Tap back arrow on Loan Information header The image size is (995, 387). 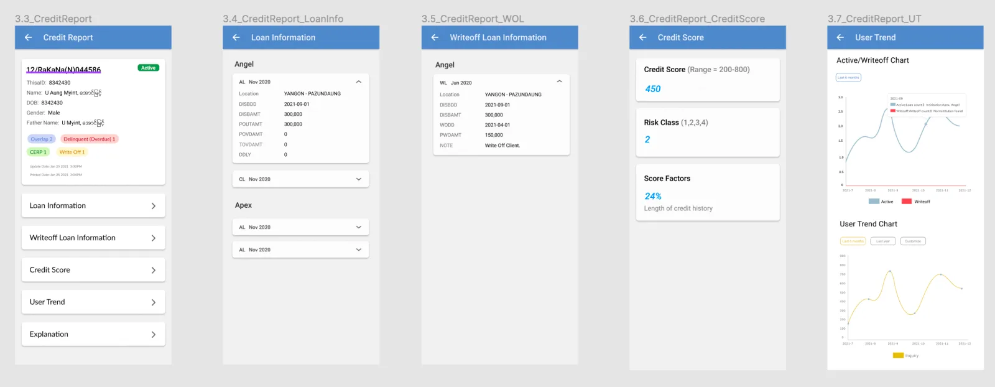[236, 37]
